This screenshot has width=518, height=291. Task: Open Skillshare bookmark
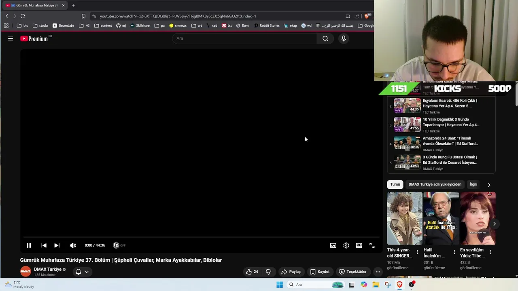[x=140, y=25]
